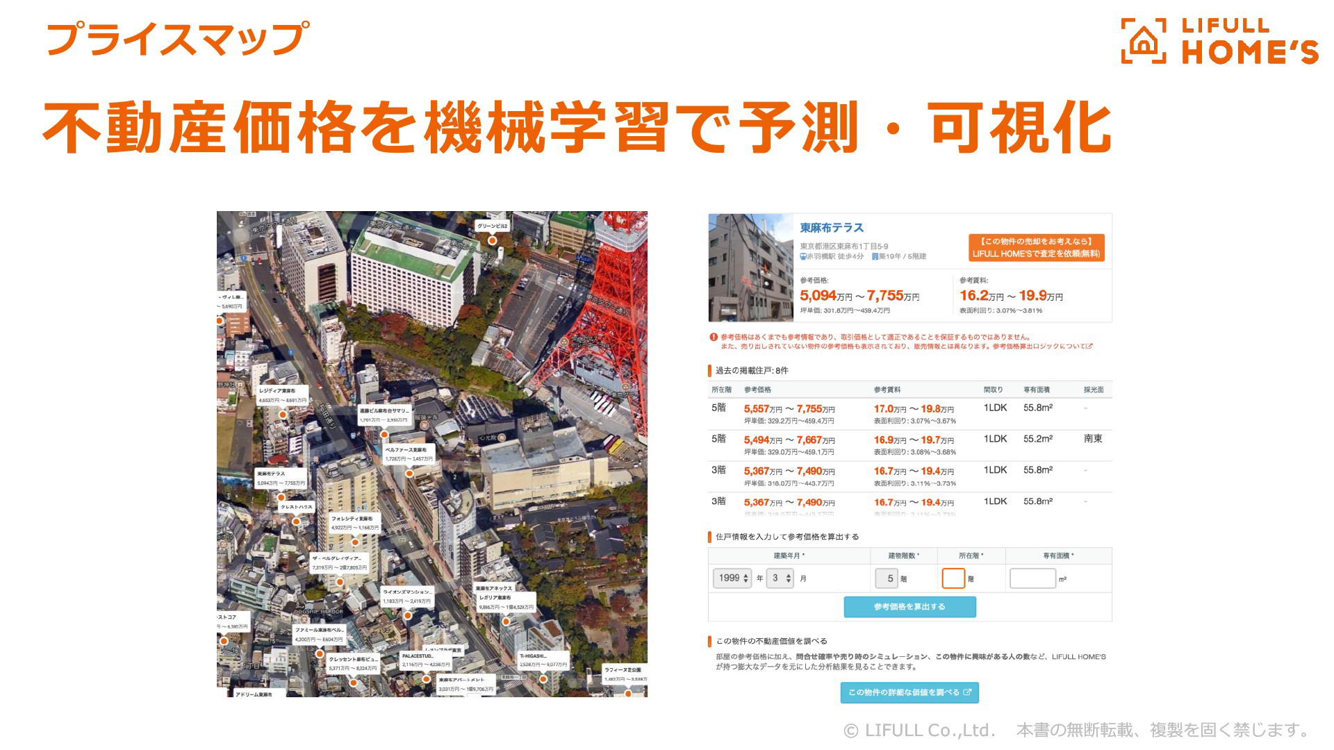The image size is (1334, 750).
Task: Click the building icon next to 築19年
Action: (875, 256)
